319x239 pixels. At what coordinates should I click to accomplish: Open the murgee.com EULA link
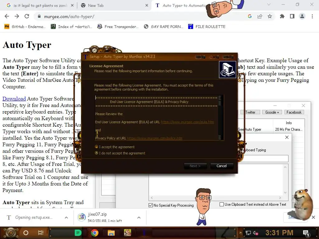[x=187, y=122]
